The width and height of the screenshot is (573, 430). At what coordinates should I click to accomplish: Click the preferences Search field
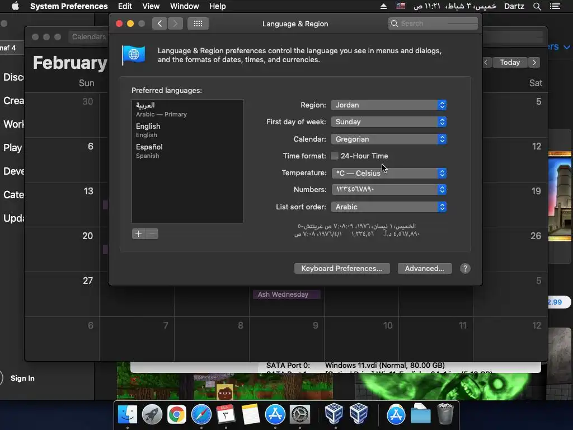(433, 24)
